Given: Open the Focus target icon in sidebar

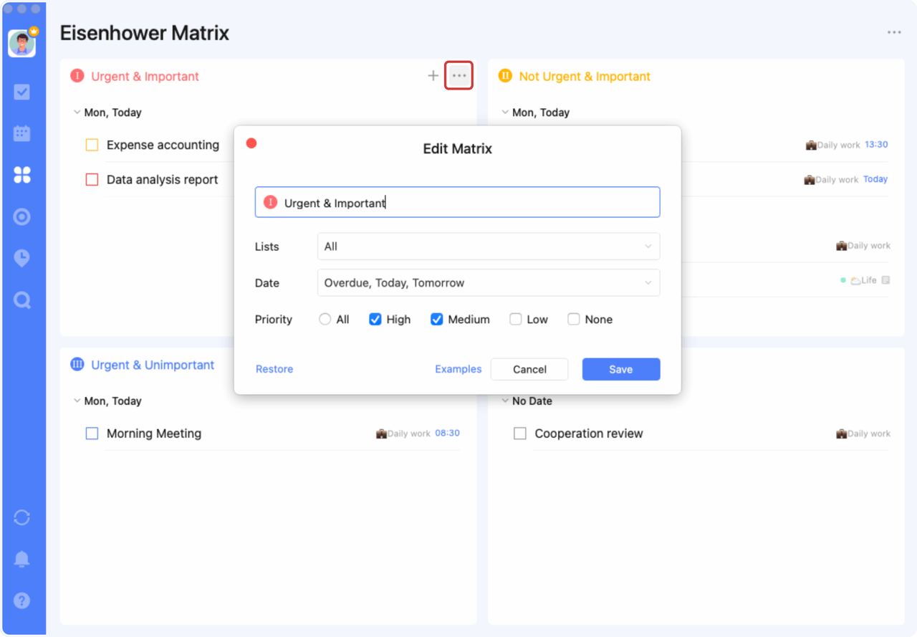Looking at the screenshot, I should (x=22, y=216).
